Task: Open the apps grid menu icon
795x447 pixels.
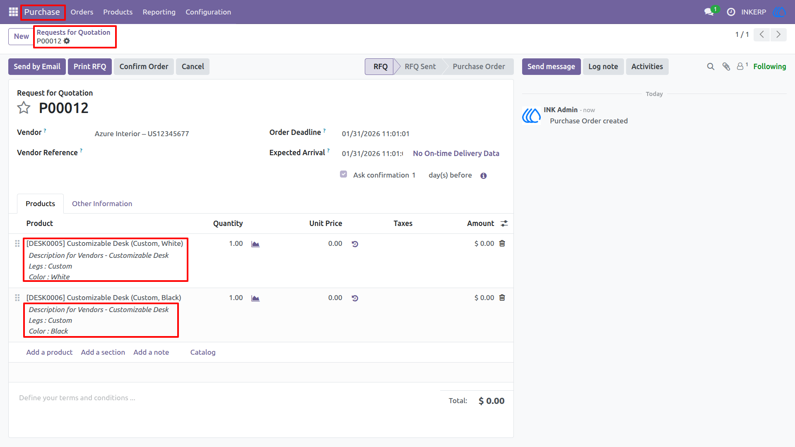Action: click(x=13, y=12)
